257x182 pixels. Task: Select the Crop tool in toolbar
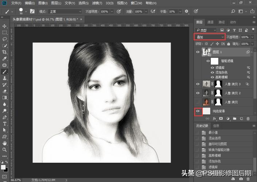(5, 52)
